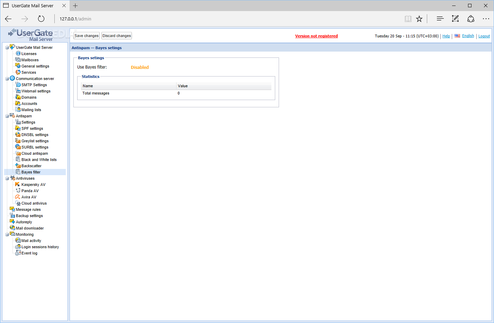Collapse the Antiviruses tree node
This screenshot has height=323, width=494.
click(7, 179)
